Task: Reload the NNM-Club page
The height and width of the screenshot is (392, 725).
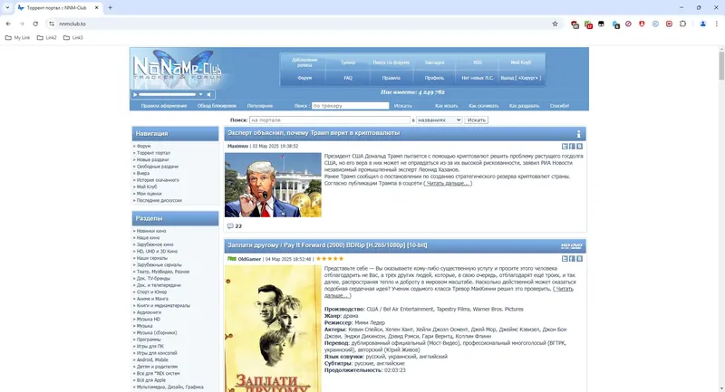Action: coord(35,24)
